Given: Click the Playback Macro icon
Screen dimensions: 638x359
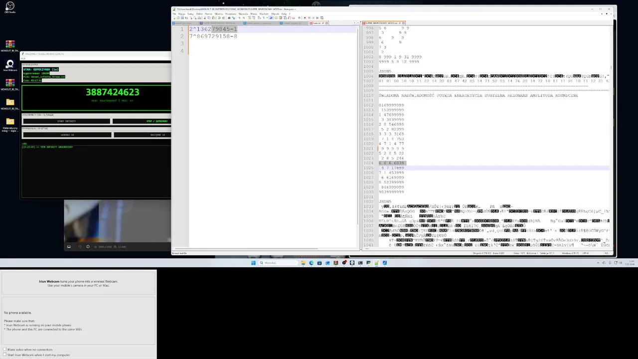Looking at the screenshot, I should pyautogui.click(x=313, y=18).
